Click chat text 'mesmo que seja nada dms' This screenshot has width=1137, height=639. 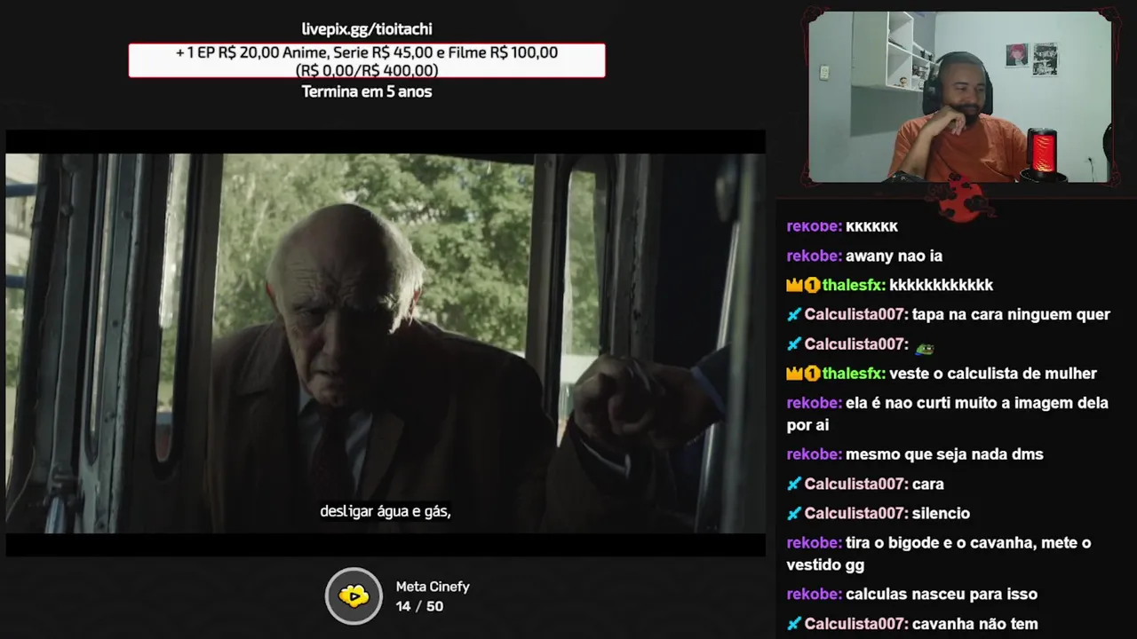tap(944, 454)
